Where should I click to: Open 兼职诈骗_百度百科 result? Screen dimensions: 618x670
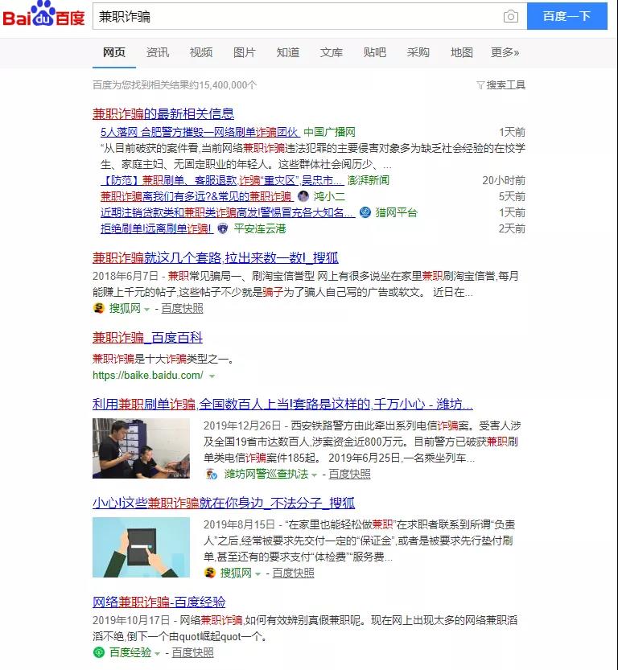[147, 338]
